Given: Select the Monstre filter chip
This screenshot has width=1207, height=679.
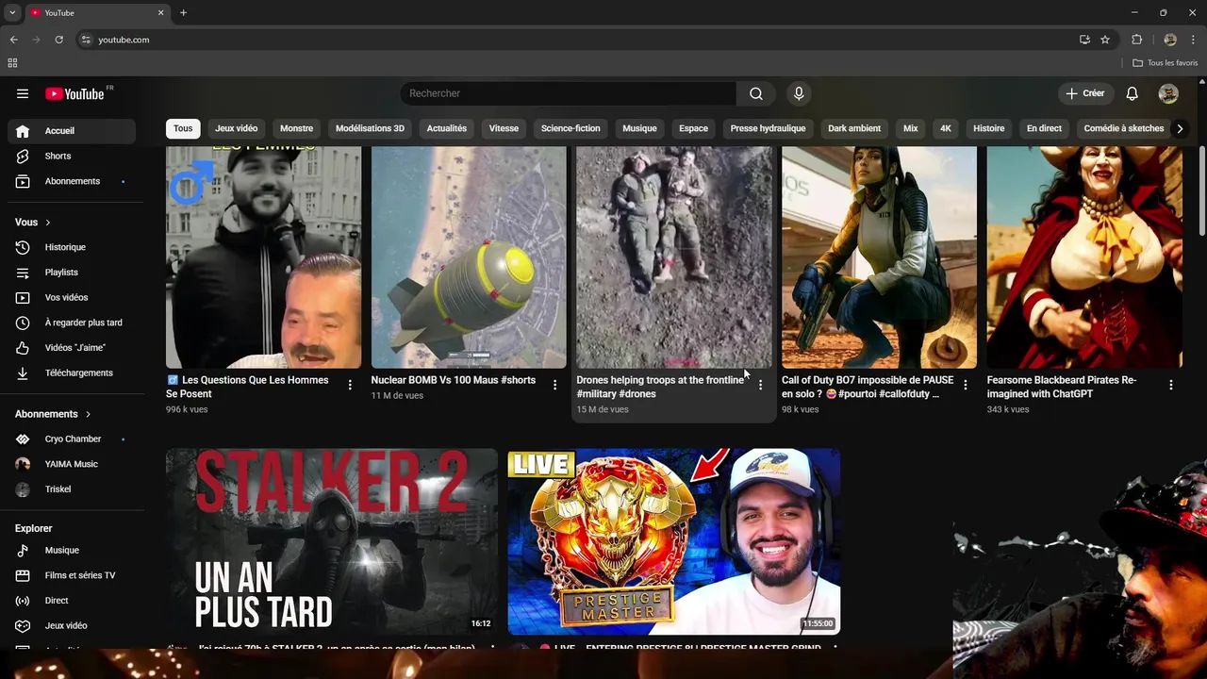Looking at the screenshot, I should click(x=296, y=128).
